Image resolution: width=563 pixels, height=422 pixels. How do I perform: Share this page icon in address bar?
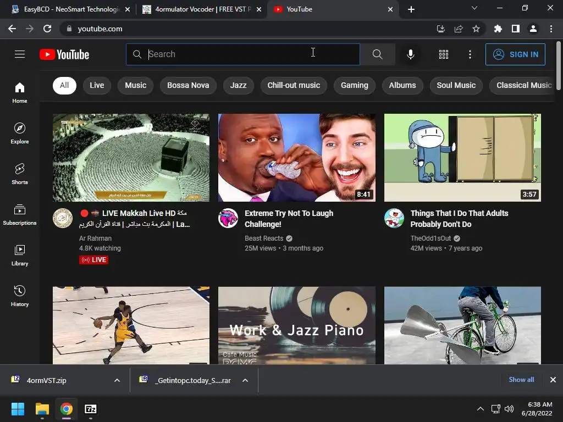[459, 29]
